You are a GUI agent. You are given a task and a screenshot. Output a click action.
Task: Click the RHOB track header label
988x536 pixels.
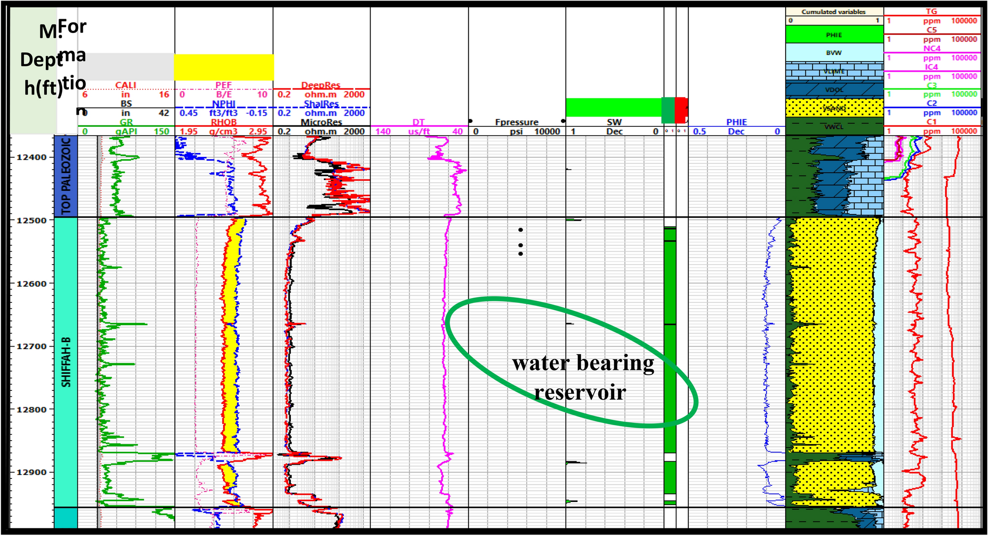224,122
